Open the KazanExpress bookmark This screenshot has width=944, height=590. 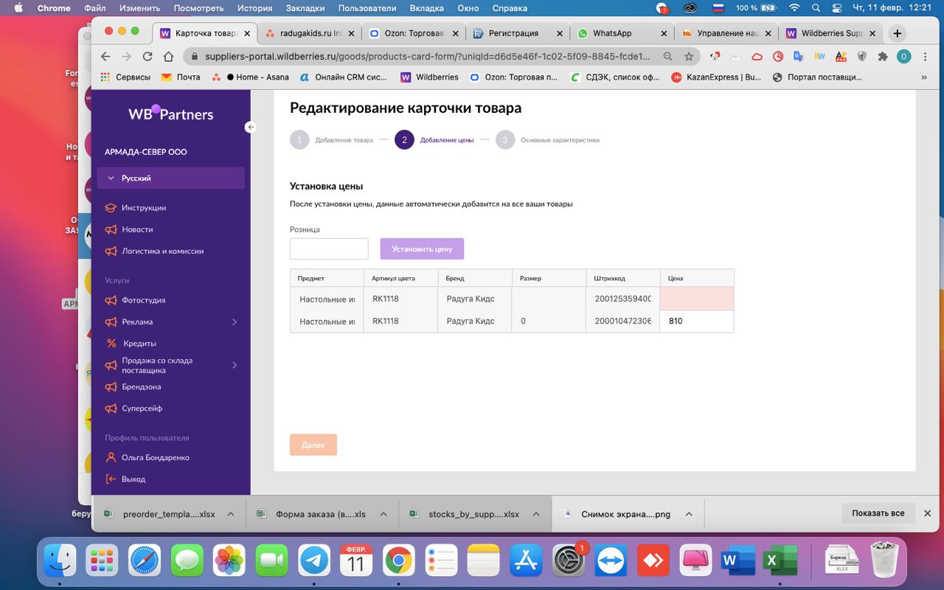pyautogui.click(x=716, y=77)
